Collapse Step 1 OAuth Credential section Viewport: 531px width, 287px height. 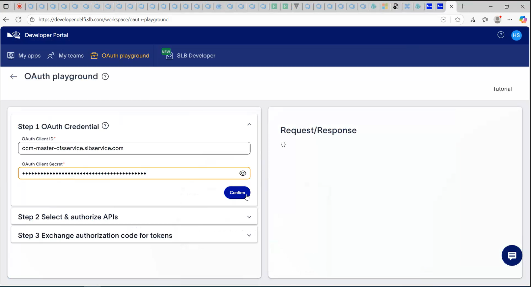249,124
